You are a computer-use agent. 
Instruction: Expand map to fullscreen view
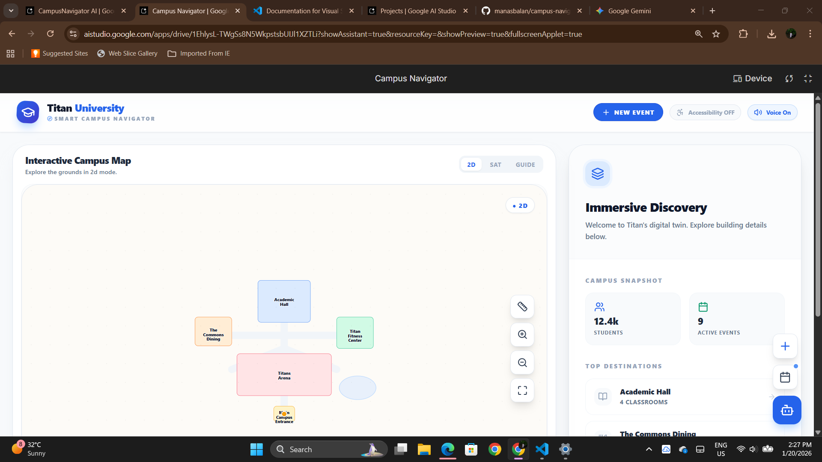click(522, 391)
